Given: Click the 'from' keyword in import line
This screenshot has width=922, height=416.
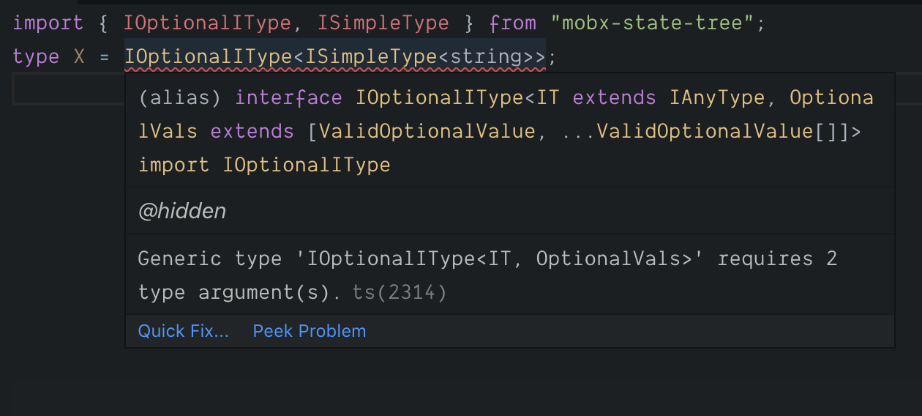Looking at the screenshot, I should pyautogui.click(x=514, y=23).
